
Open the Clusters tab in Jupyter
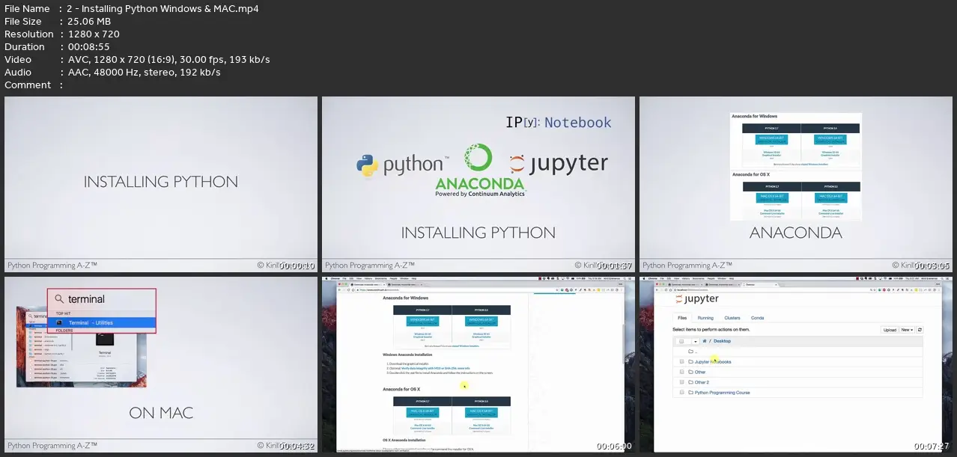pos(732,318)
